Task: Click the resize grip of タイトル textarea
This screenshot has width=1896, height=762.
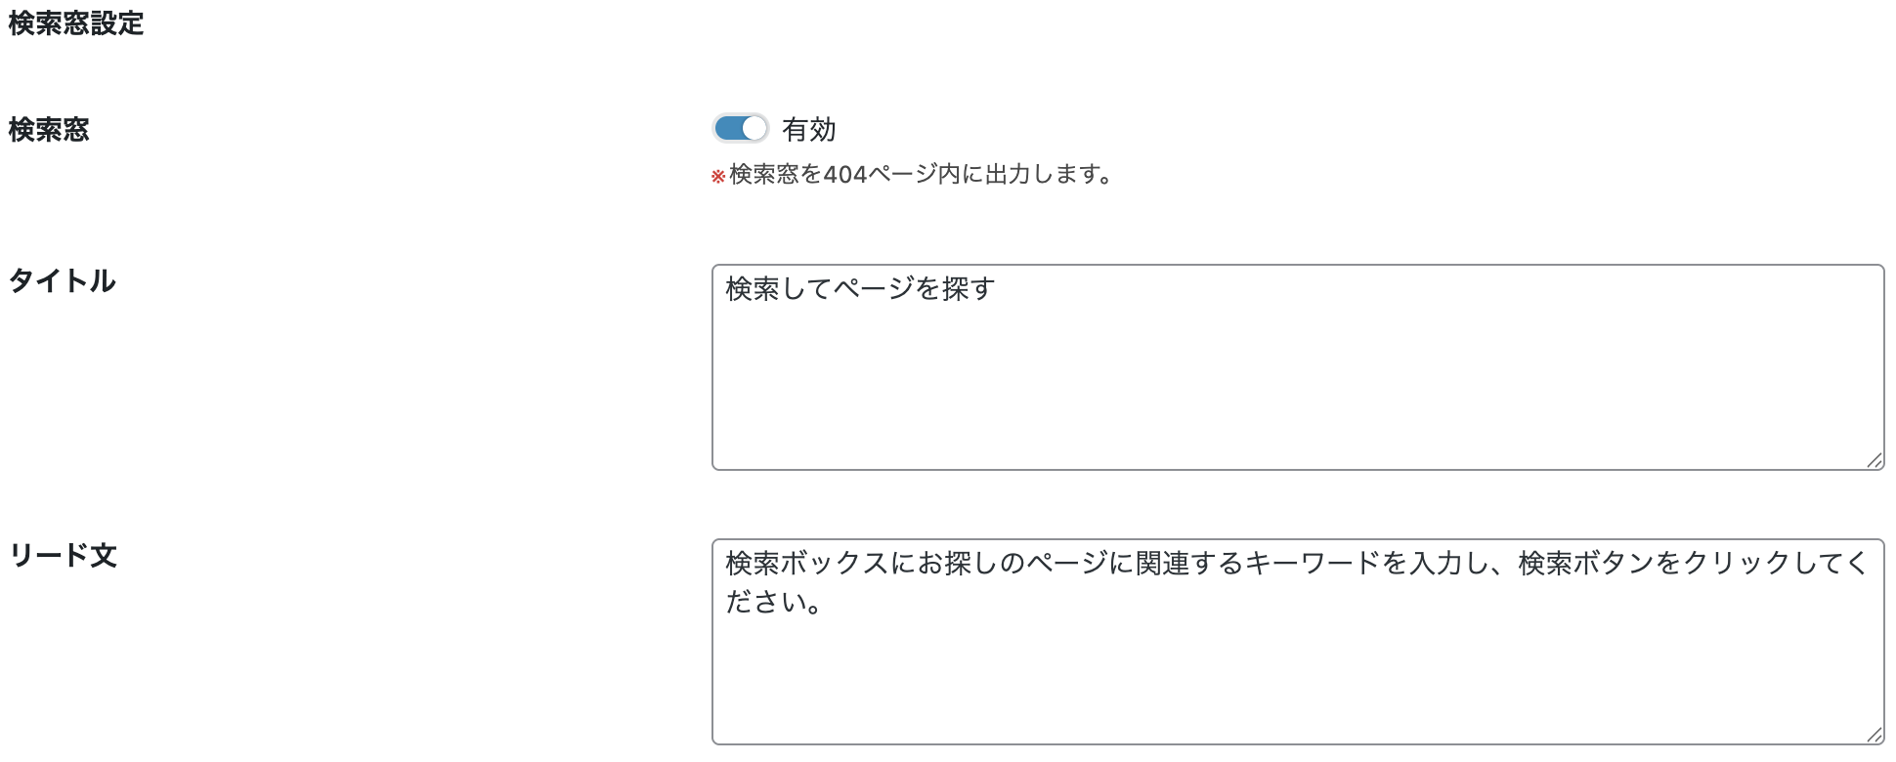Action: 1874,460
